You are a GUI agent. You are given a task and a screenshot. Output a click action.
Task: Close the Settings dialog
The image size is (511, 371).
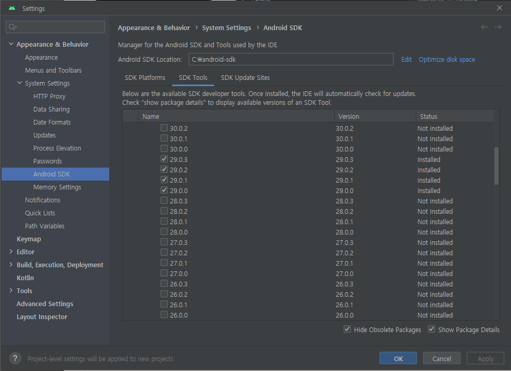(499, 8)
